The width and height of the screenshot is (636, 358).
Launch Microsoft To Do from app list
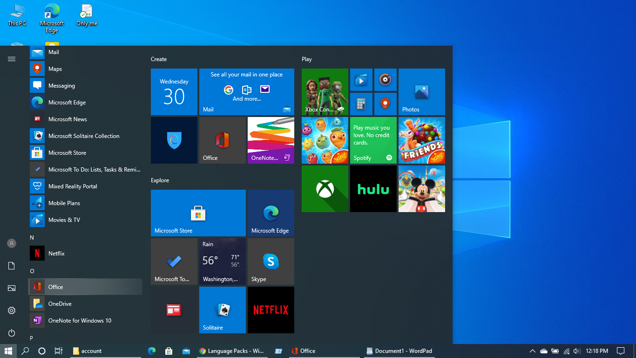[86, 170]
